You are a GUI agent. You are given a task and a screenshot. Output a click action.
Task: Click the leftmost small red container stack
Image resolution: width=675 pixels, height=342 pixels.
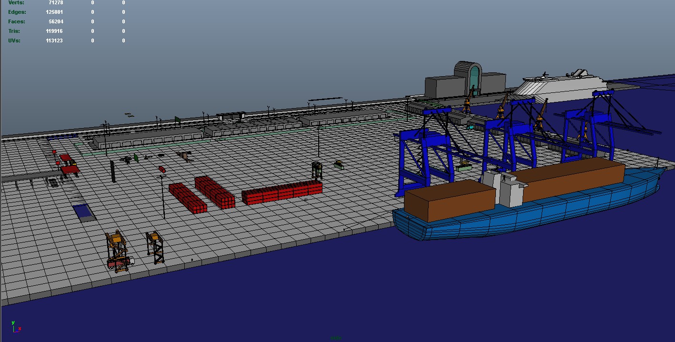188,198
